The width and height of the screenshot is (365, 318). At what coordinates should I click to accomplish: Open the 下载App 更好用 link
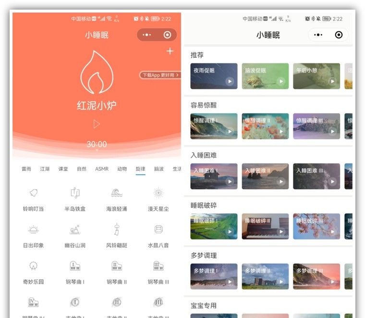point(160,75)
